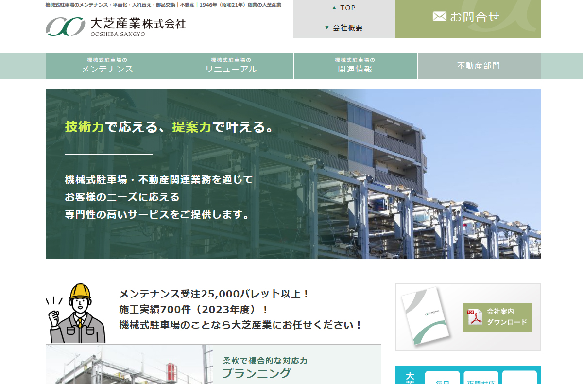
Task: Select the 不動産部門 navigation tab
Action: click(x=479, y=66)
